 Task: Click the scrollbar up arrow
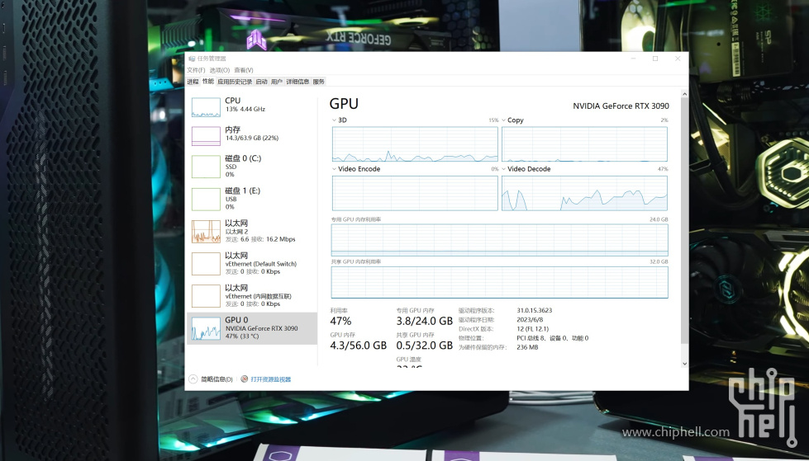[x=685, y=94]
